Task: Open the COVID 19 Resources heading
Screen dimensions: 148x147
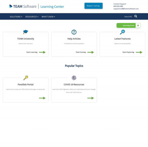Action: pyautogui.click(x=74, y=85)
